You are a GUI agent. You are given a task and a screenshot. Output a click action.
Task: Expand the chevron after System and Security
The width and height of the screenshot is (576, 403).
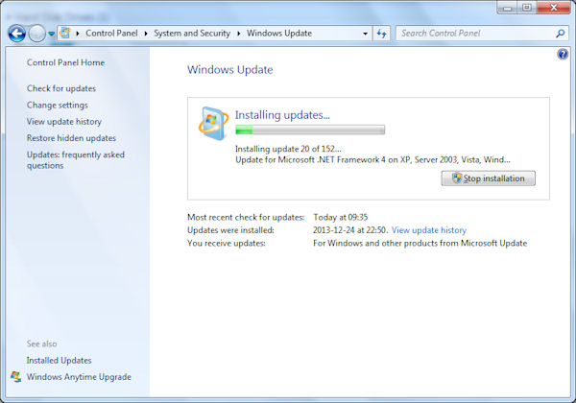pos(239,34)
